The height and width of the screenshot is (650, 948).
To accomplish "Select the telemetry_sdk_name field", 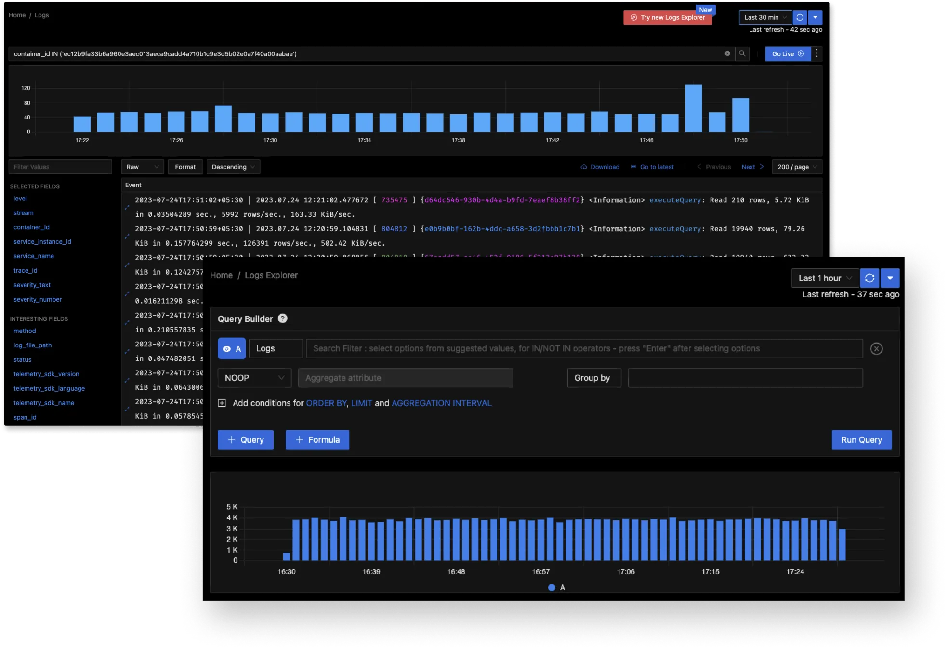I will pos(44,403).
